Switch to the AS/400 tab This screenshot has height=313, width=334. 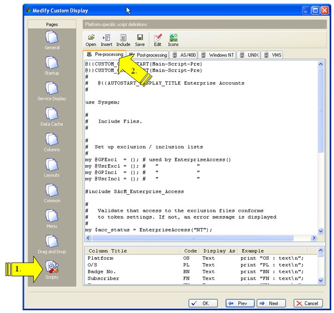(x=185, y=55)
